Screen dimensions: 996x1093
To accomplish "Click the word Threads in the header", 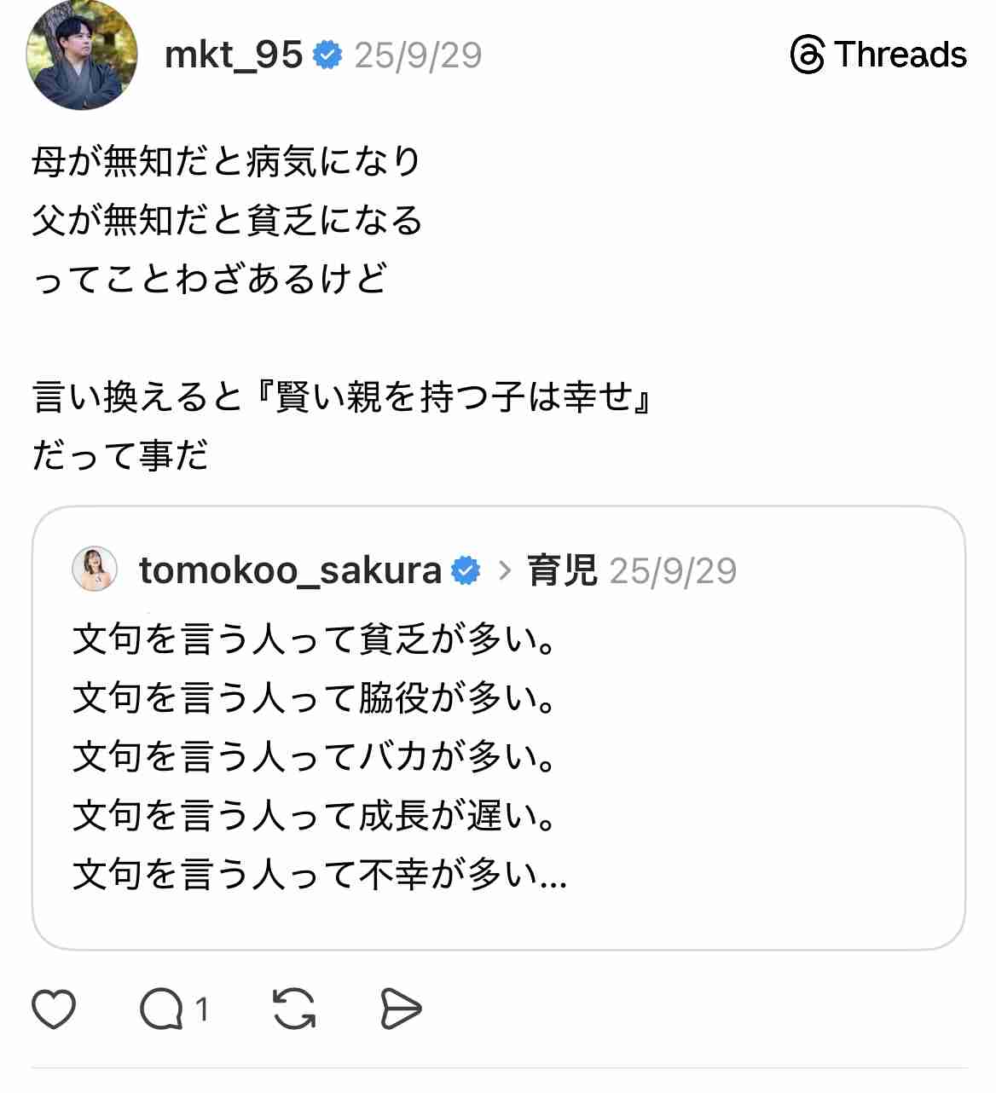I will pos(898,55).
